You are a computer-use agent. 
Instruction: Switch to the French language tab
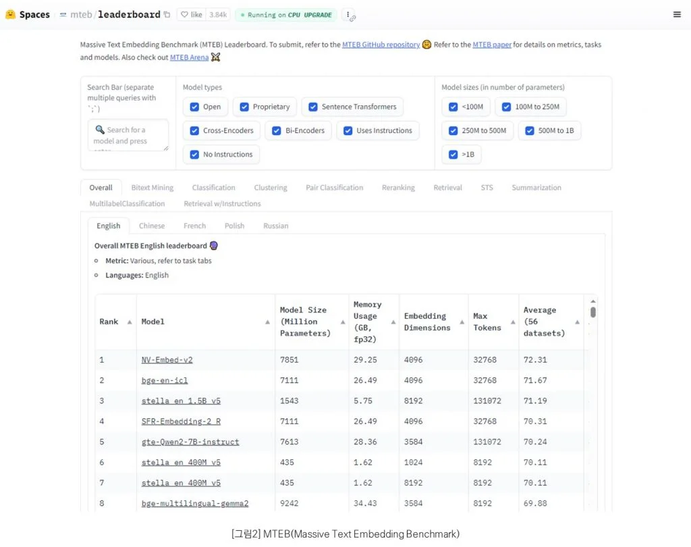pyautogui.click(x=194, y=226)
